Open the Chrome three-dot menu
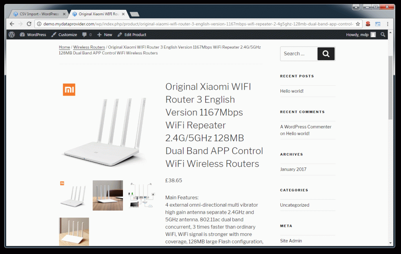Viewport: 401px width, 254px height. click(x=387, y=24)
